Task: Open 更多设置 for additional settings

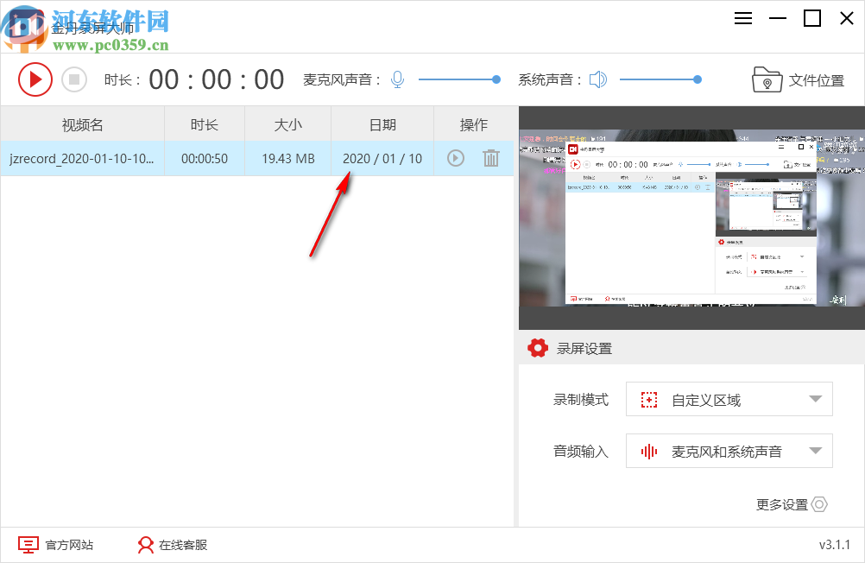Action: click(x=791, y=504)
